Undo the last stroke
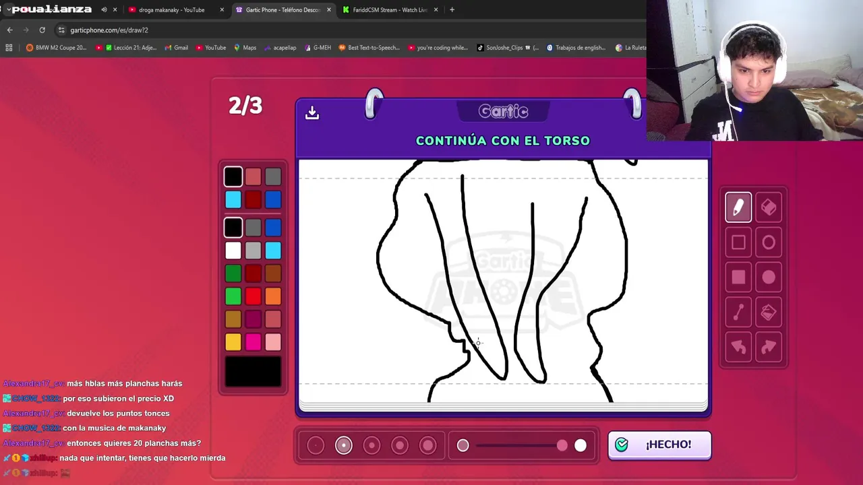This screenshot has height=485, width=863. (x=738, y=348)
